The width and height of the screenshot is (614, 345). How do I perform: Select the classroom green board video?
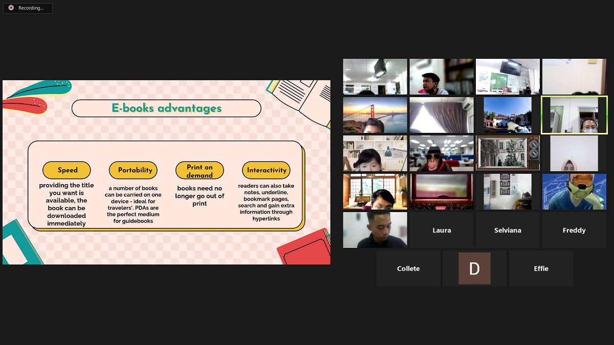pyautogui.click(x=508, y=77)
